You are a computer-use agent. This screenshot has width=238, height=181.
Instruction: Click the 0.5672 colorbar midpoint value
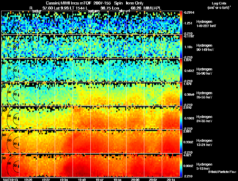pos(189,71)
